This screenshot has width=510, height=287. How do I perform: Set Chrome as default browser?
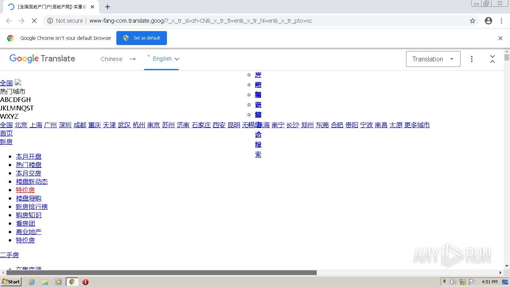pyautogui.click(x=141, y=38)
